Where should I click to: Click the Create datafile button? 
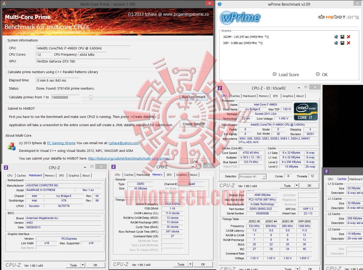point(194,124)
